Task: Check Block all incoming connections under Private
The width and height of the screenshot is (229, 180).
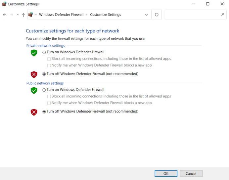Action: pos(49,59)
